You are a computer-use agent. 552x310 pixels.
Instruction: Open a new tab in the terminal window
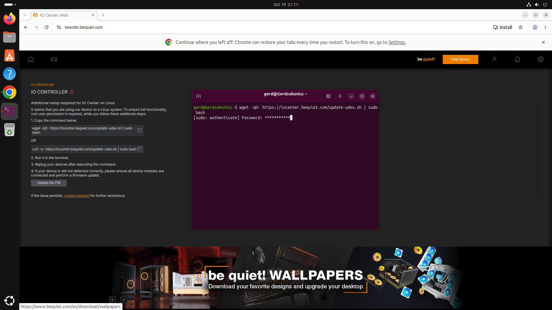pyautogui.click(x=198, y=96)
